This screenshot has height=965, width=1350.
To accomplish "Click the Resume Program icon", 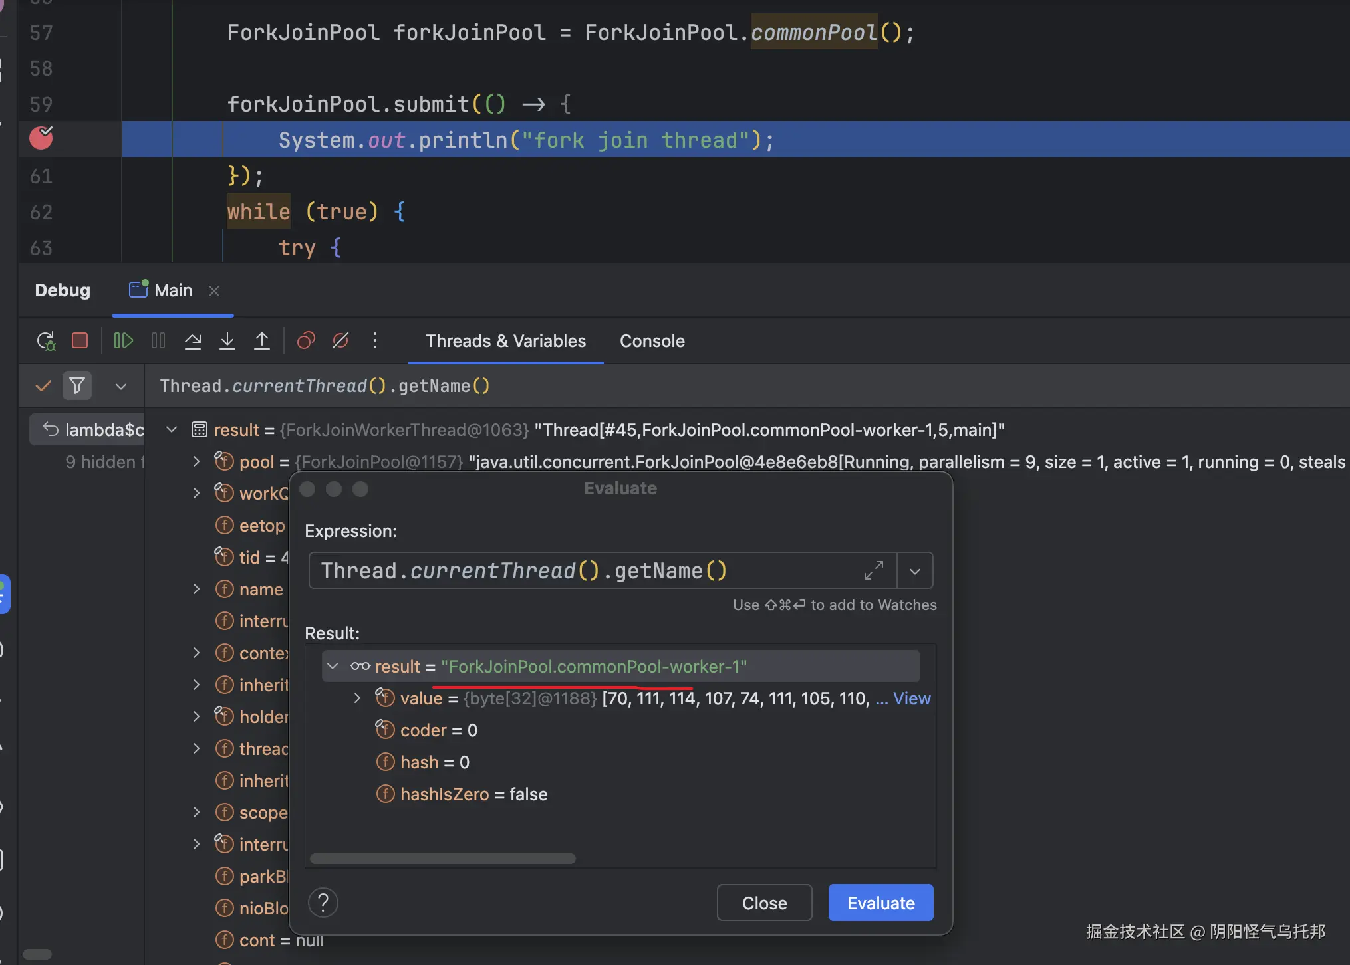I will tap(124, 341).
